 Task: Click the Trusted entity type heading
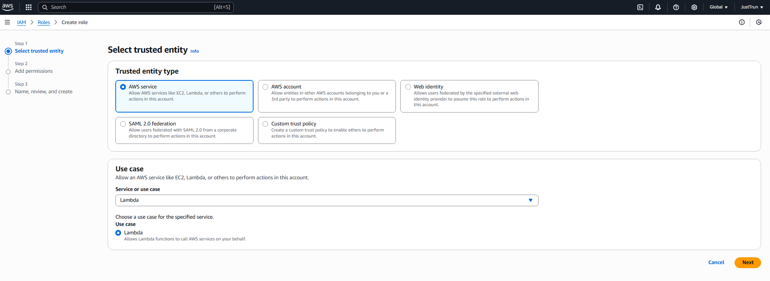click(x=147, y=71)
